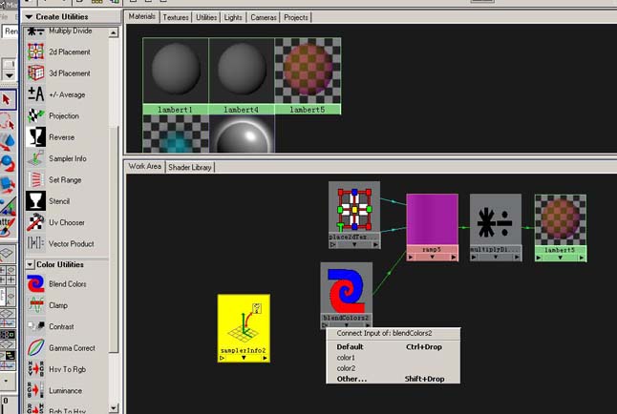
Task: Click the Clamp color utility icon
Action: tap(35, 305)
